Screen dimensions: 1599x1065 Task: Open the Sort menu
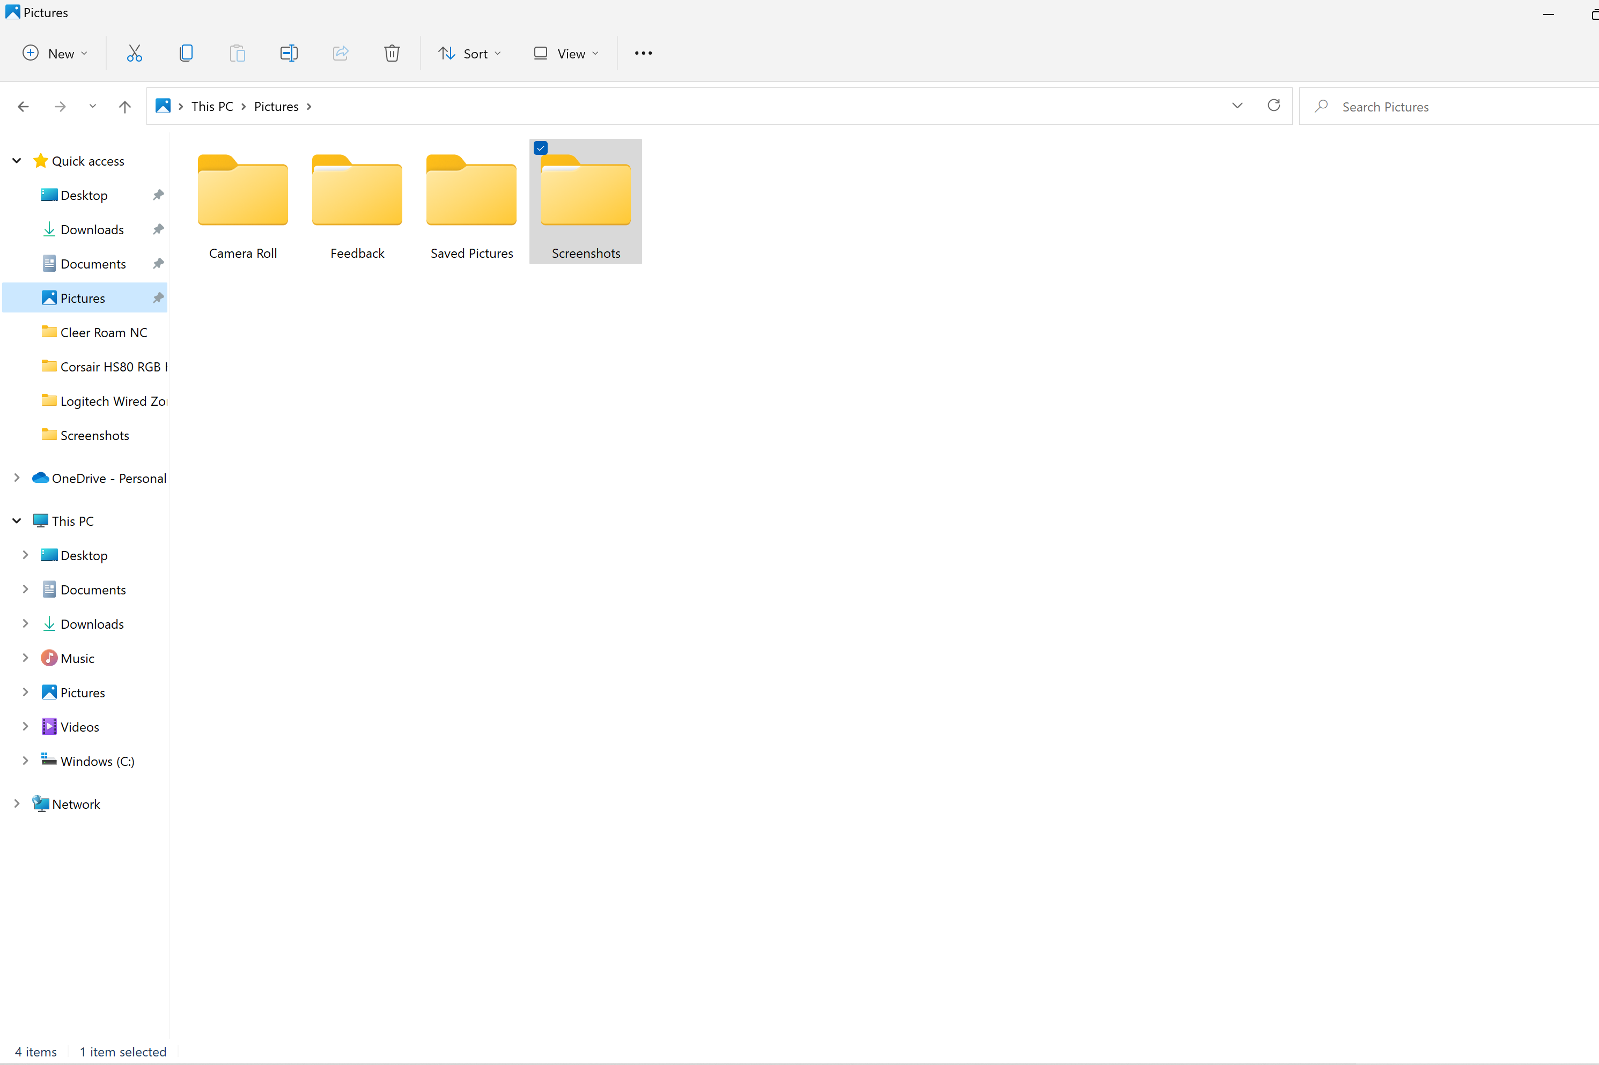[470, 53]
